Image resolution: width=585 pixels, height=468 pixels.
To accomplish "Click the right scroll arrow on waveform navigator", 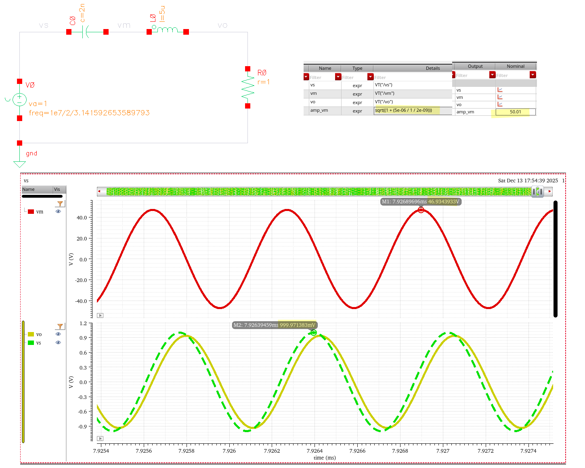I will (549, 192).
